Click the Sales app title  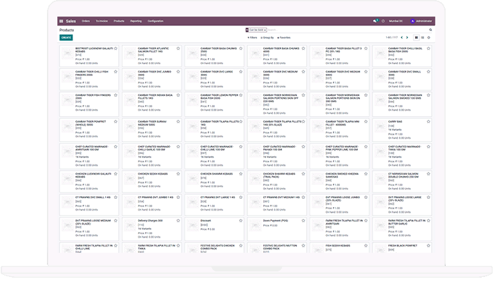[71, 21]
